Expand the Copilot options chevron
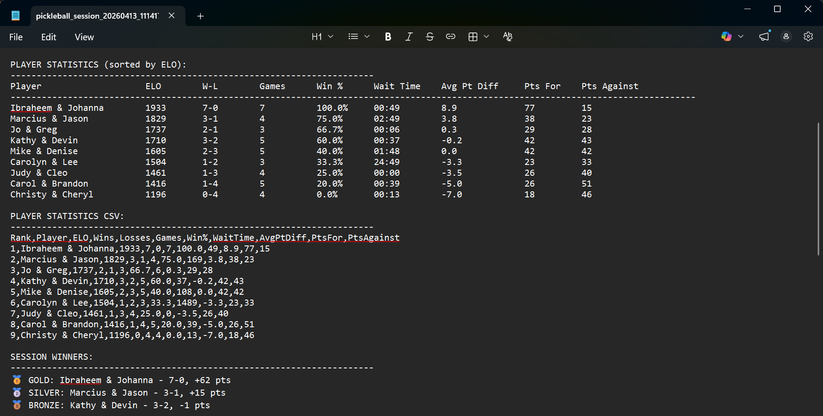 coord(741,36)
